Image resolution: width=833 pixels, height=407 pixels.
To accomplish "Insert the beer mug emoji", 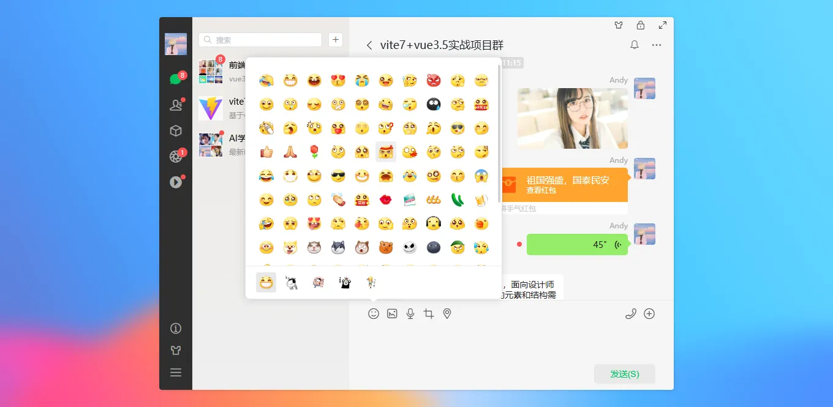I will tap(481, 200).
